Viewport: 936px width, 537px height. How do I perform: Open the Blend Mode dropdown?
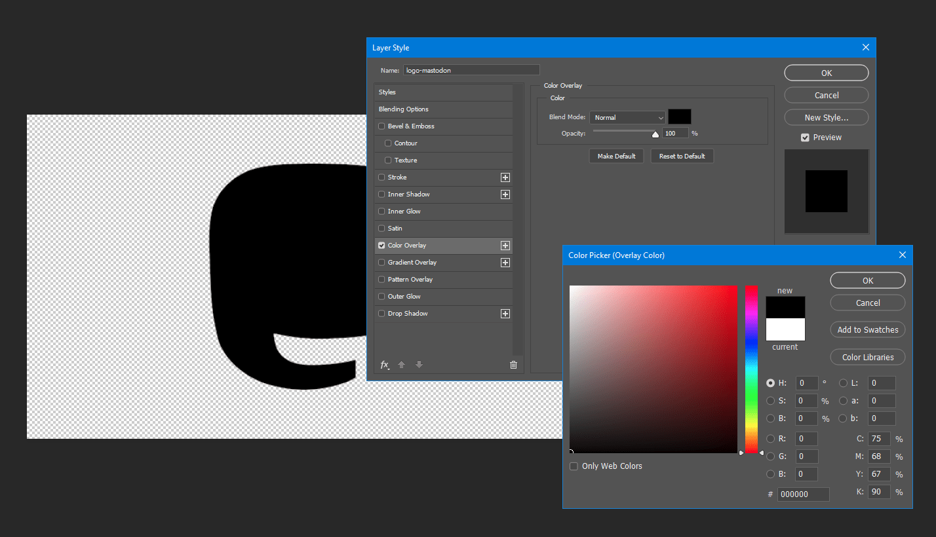[x=627, y=117]
